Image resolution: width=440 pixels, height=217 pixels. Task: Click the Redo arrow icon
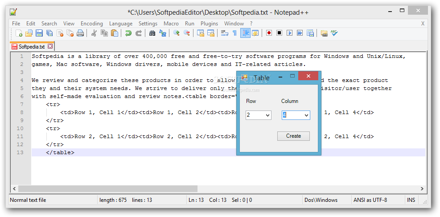pyautogui.click(x=139, y=33)
